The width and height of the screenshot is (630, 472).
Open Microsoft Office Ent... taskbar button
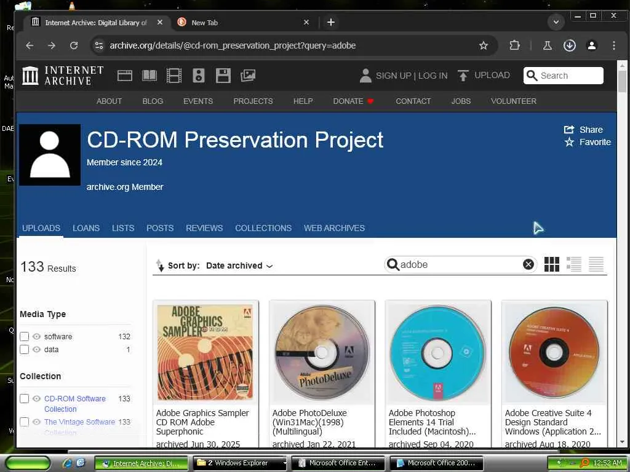338,463
